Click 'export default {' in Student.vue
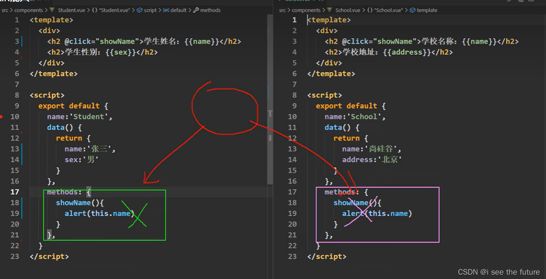 (73, 106)
